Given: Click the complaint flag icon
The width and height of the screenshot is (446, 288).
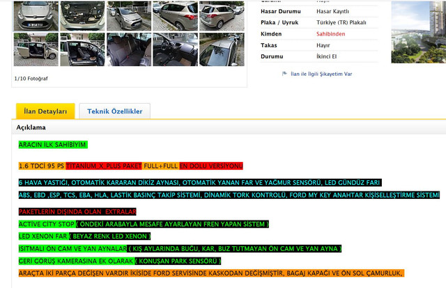Looking at the screenshot, I should coord(284,74).
